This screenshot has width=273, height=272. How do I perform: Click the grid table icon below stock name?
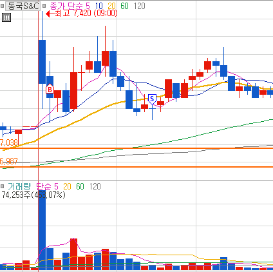coord(6,17)
